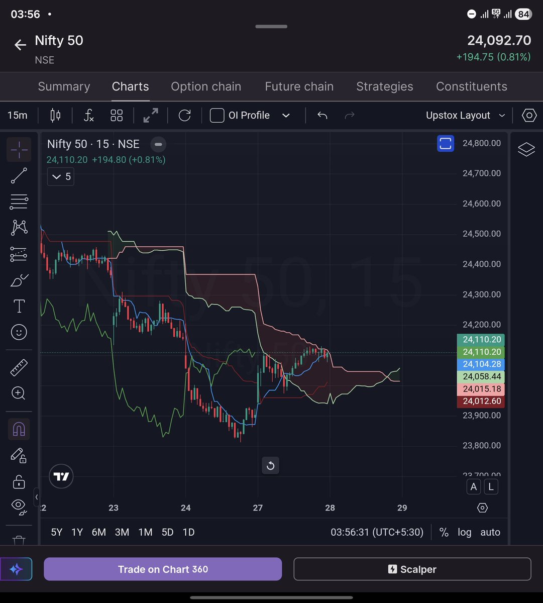This screenshot has height=603, width=543.
Task: Set chart range to 1Y
Action: pos(77,532)
